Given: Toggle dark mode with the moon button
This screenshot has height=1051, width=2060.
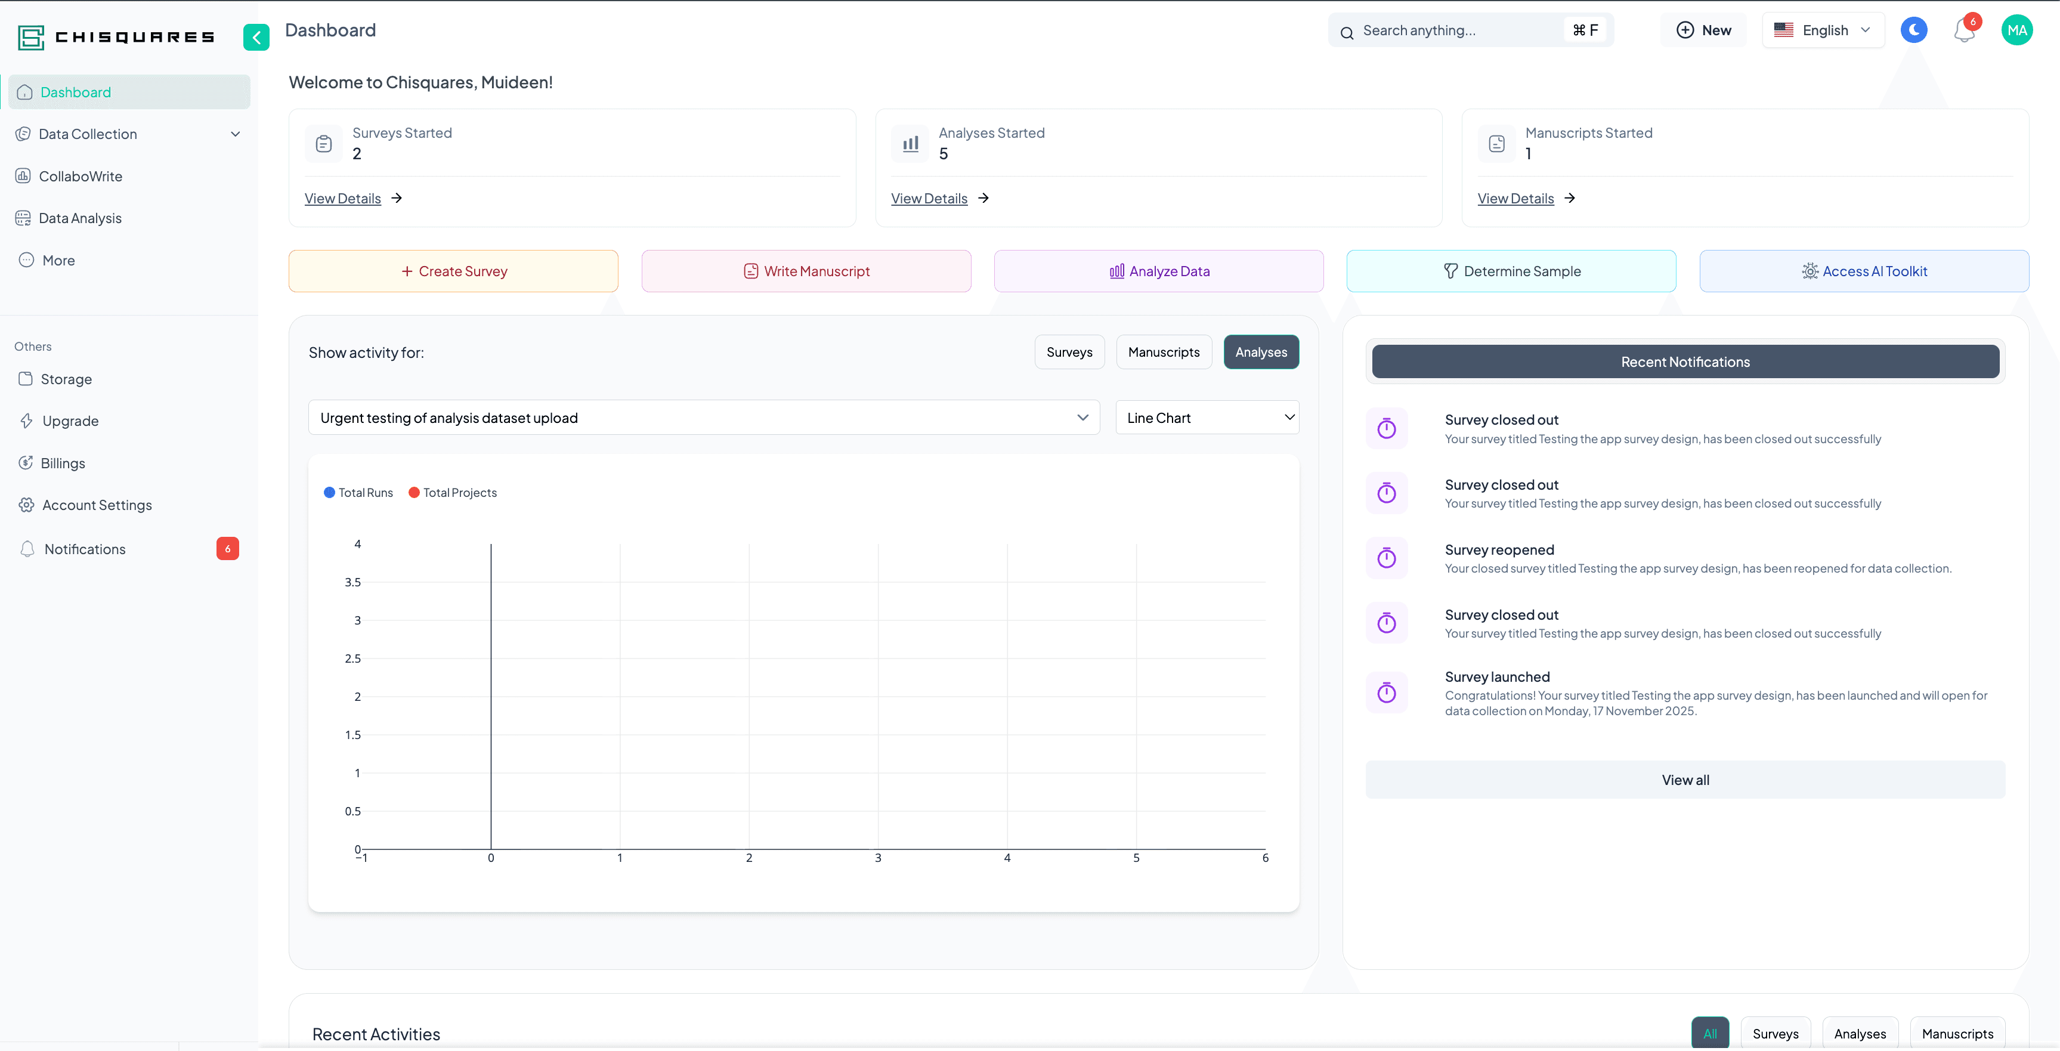Looking at the screenshot, I should pyautogui.click(x=1914, y=30).
